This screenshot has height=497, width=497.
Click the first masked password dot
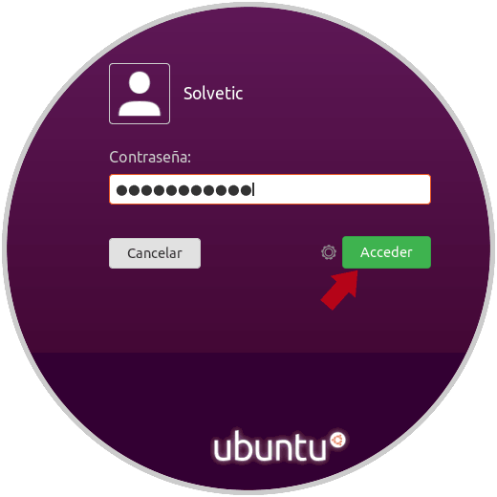(x=121, y=190)
